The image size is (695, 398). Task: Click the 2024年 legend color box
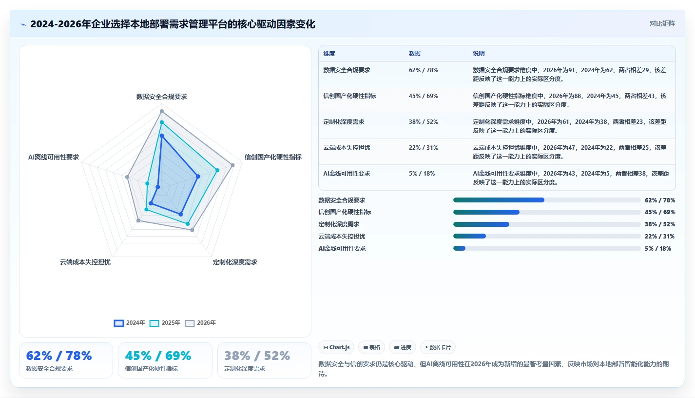119,323
